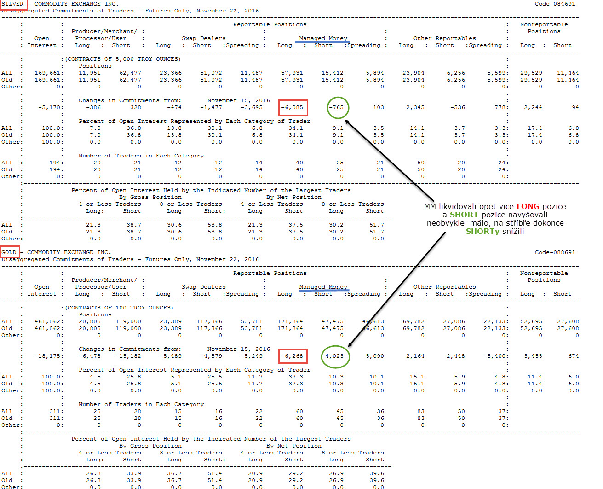The width and height of the screenshot is (603, 489).
Task: Click gold nonreportable short change 674
Action: coord(573,356)
